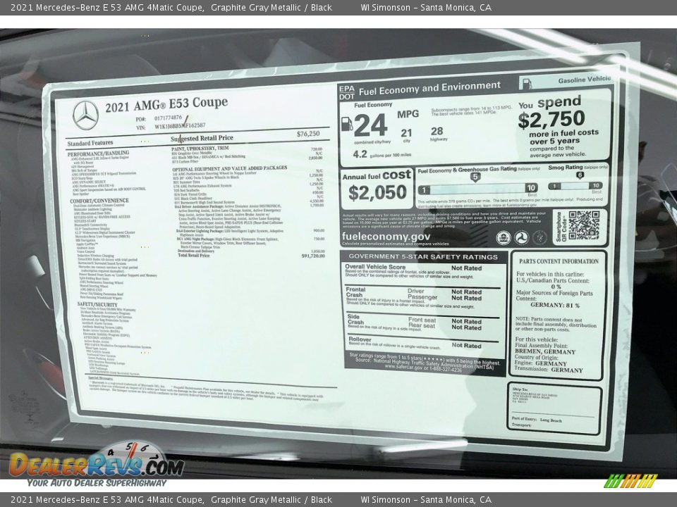Click the 'Total Retail Price' label
Screen dimensions: 677x507
click(193, 256)
